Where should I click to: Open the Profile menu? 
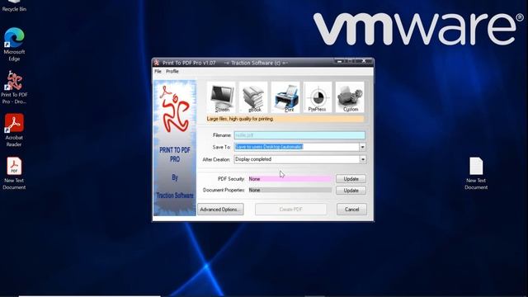(x=172, y=72)
